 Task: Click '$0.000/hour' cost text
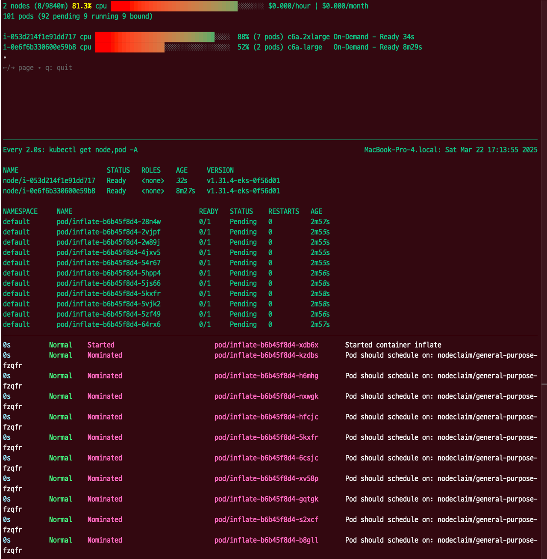[x=289, y=6]
